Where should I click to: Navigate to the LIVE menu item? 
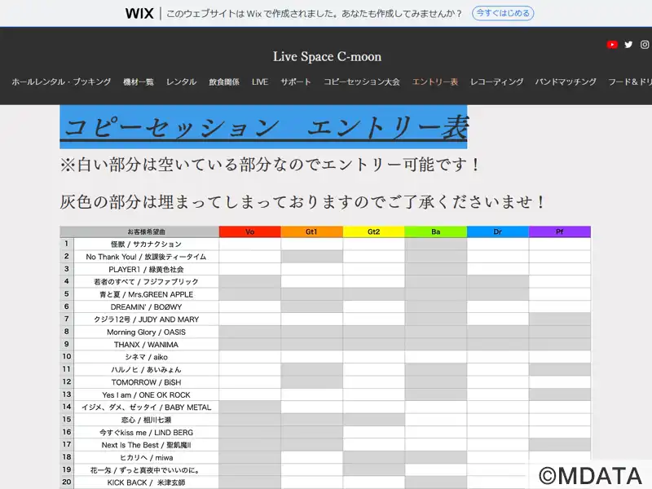click(x=260, y=82)
